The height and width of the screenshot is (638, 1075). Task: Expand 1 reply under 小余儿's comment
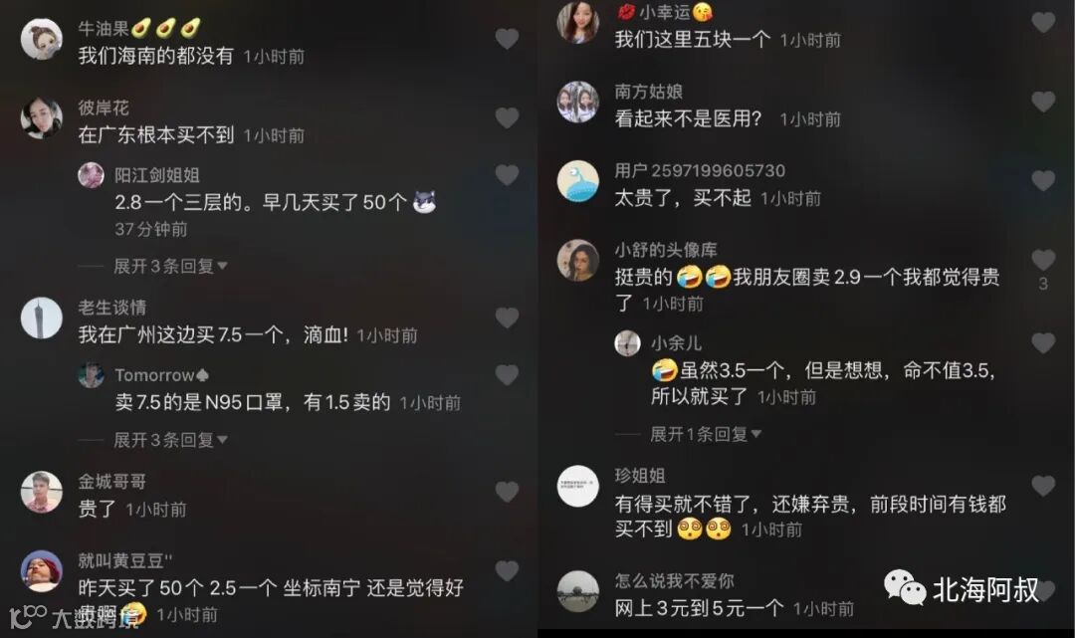click(706, 434)
